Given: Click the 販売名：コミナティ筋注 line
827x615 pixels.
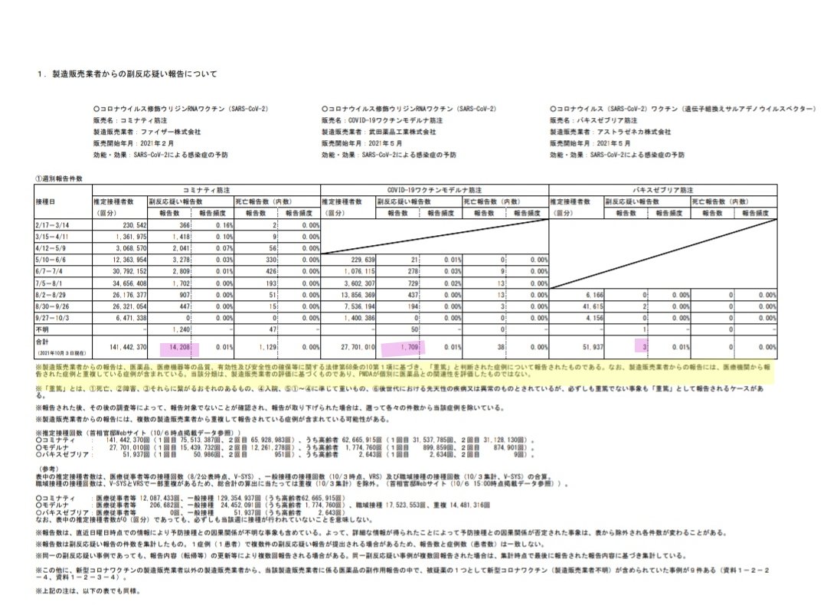Looking at the screenshot, I should tap(130, 120).
